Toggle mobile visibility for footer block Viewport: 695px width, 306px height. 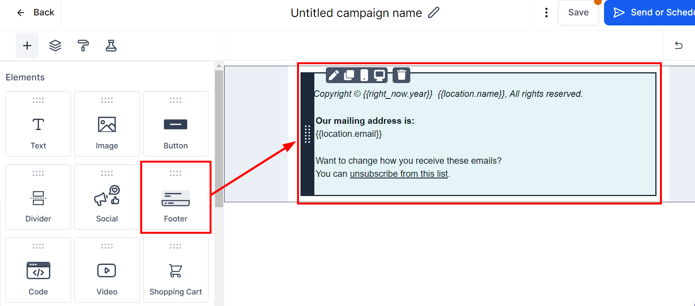coord(364,75)
